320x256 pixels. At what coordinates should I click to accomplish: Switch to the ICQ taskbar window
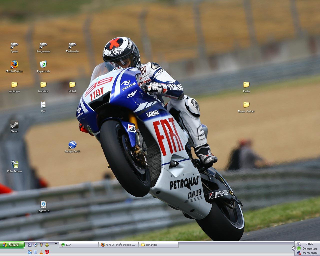(78, 245)
